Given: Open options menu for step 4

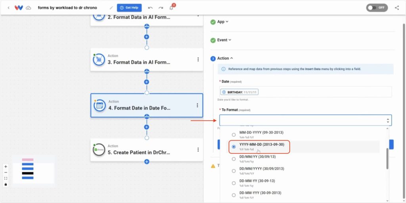Looking at the screenshot, I should 197,105.
